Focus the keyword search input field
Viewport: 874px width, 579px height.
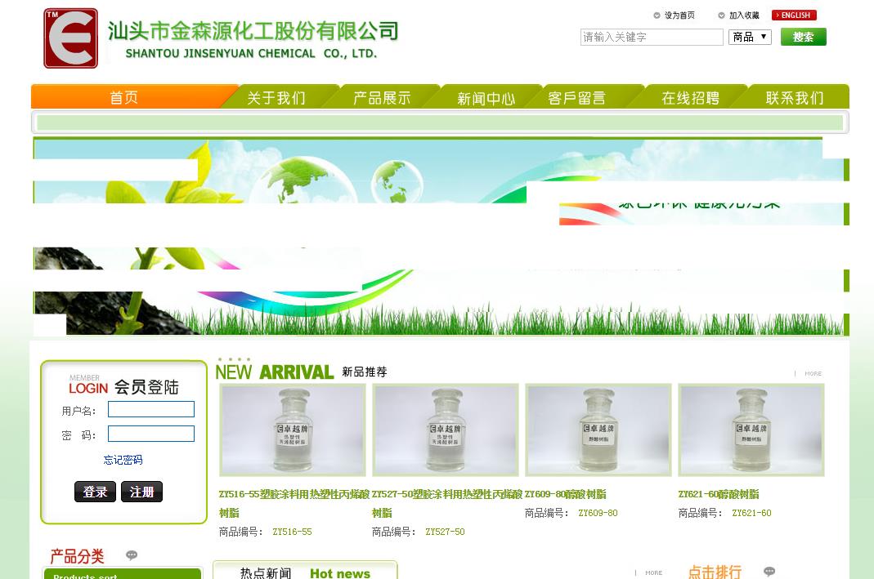click(652, 38)
